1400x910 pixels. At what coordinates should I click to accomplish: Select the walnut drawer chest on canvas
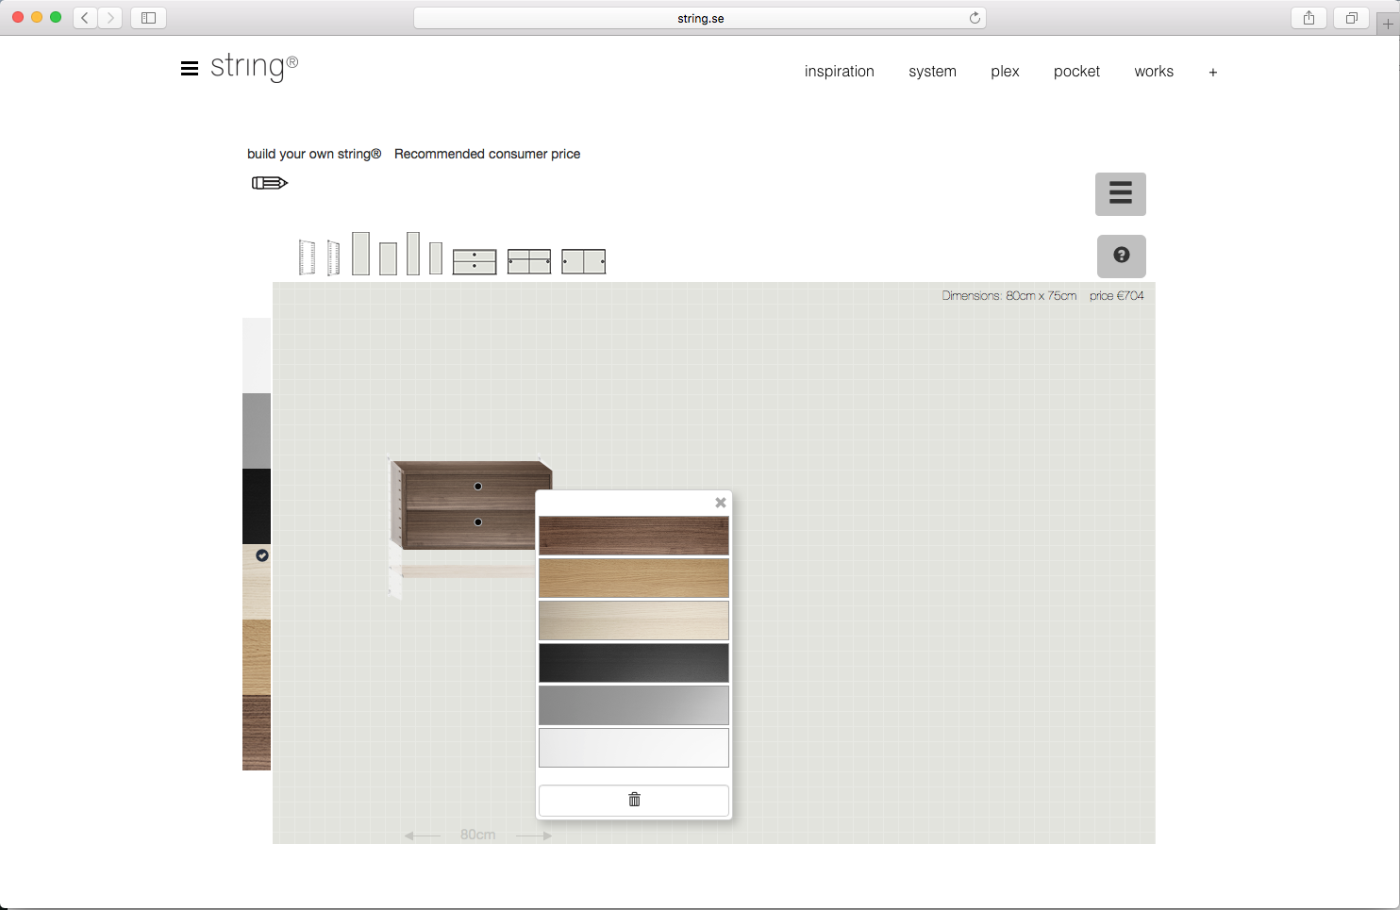coord(472,505)
